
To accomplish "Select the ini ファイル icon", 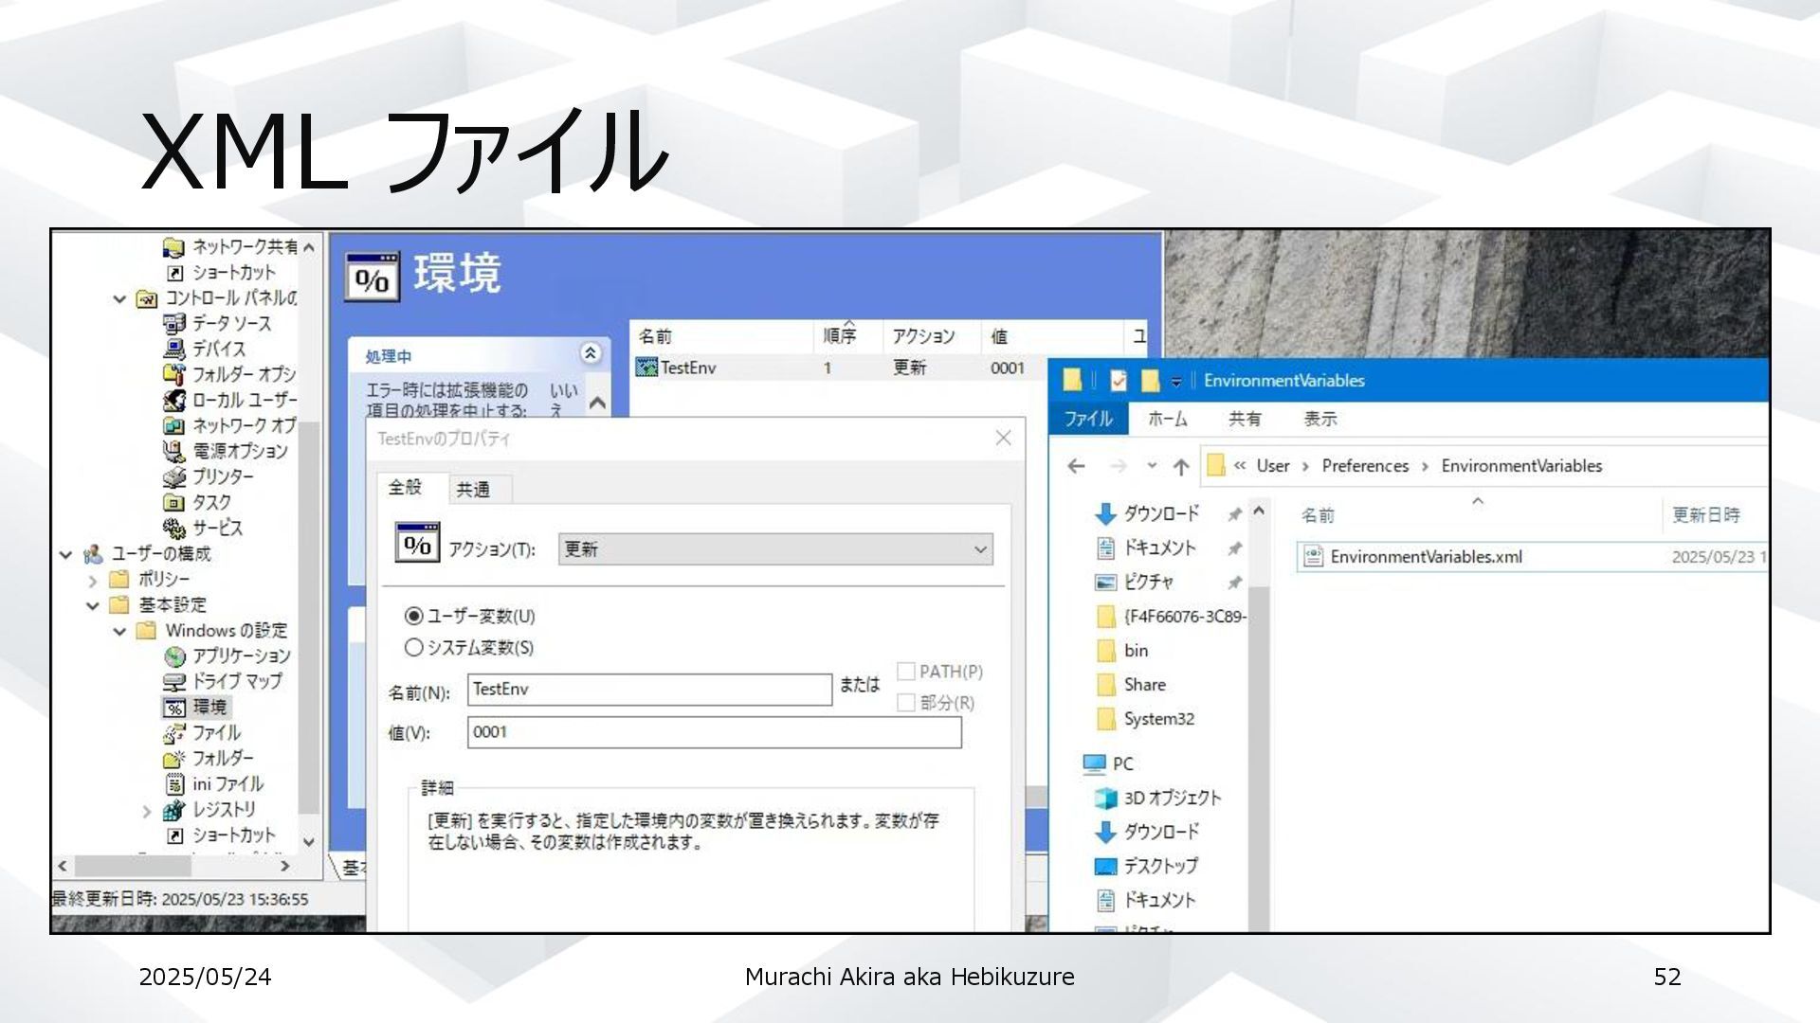I will (x=173, y=784).
